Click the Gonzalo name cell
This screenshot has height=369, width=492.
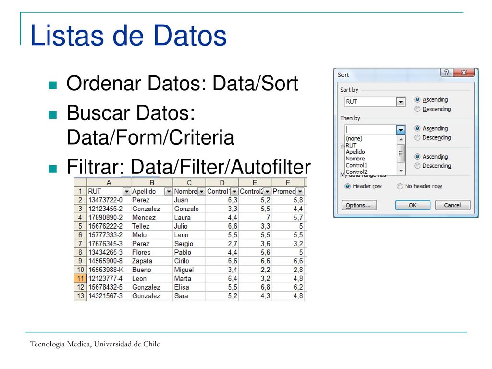[x=189, y=209]
